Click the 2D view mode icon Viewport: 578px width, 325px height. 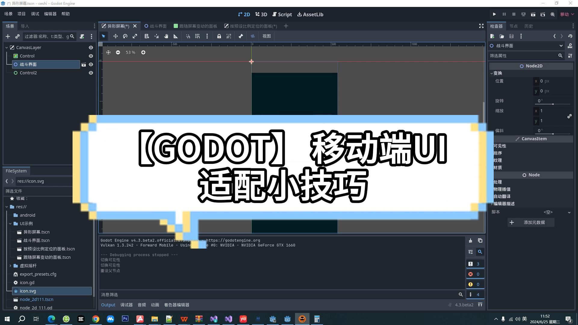243,14
